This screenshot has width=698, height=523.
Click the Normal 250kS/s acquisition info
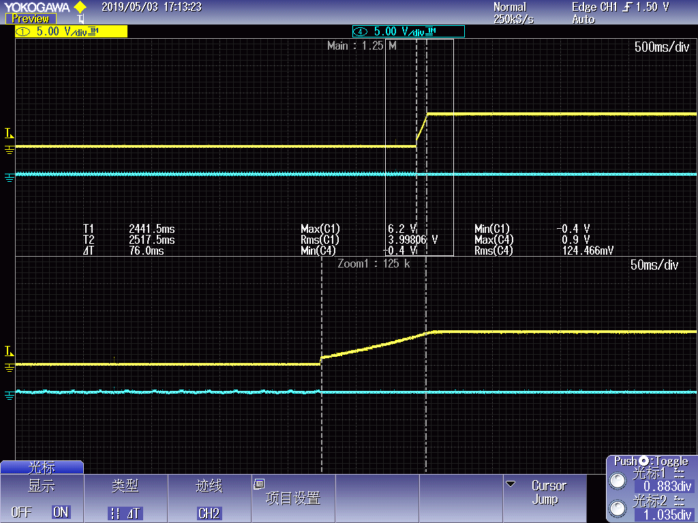[x=513, y=13]
